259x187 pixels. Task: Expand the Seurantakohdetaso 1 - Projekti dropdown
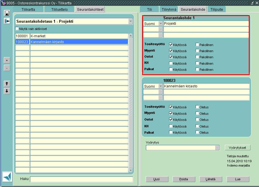(131, 22)
